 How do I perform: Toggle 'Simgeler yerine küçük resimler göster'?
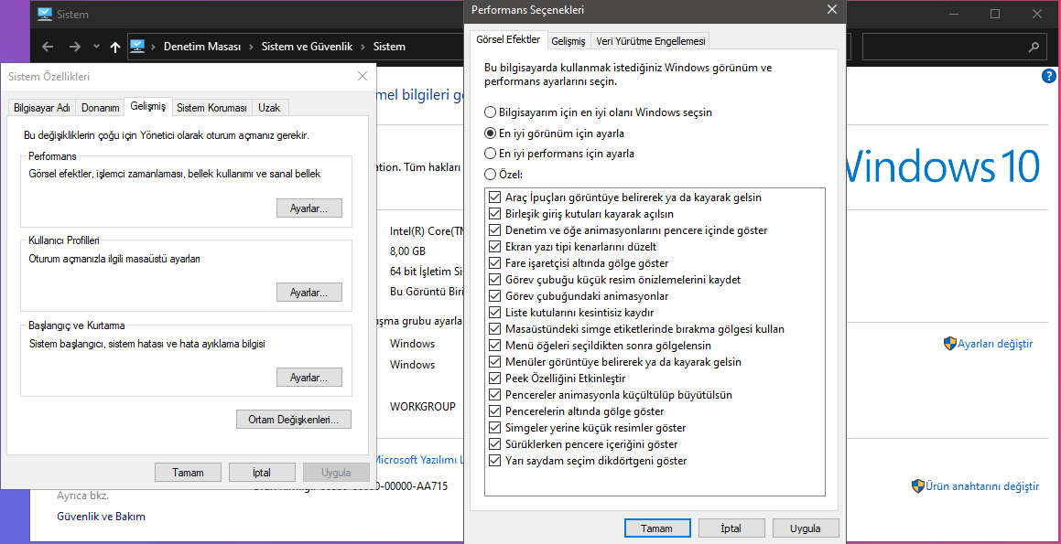click(493, 428)
